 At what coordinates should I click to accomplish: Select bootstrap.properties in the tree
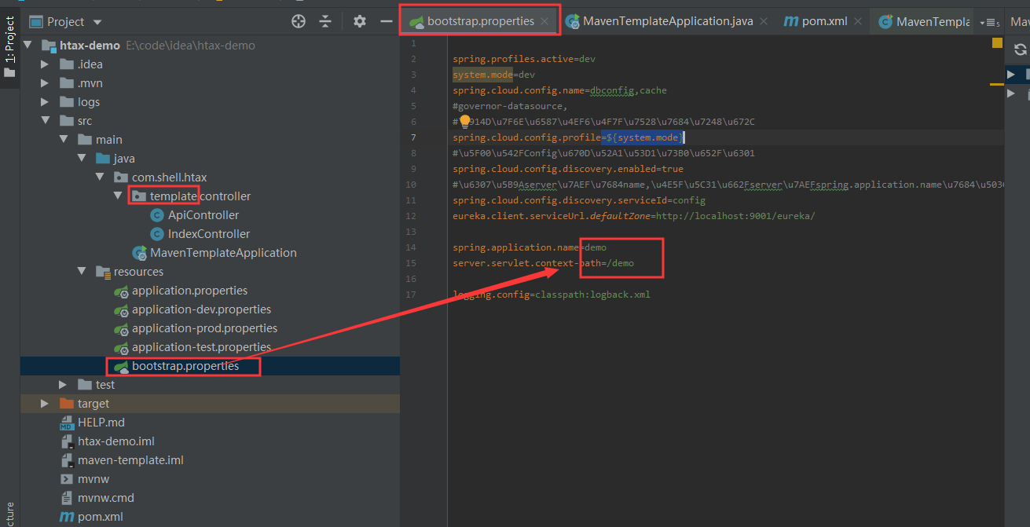coord(185,366)
